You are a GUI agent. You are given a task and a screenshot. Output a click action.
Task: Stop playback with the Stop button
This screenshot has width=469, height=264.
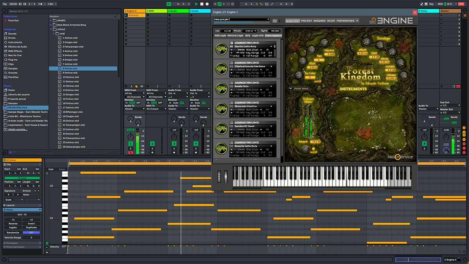pos(202,4)
